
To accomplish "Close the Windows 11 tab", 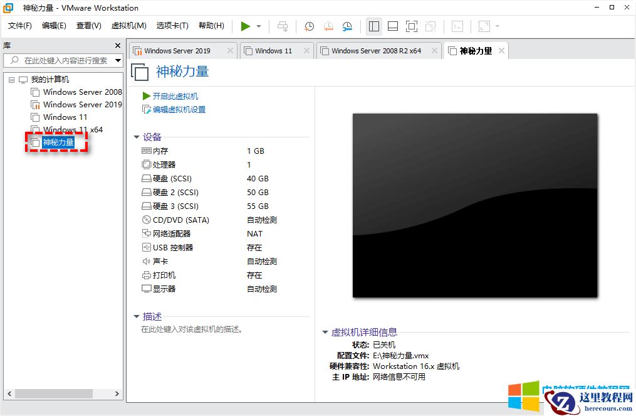I will click(x=306, y=50).
